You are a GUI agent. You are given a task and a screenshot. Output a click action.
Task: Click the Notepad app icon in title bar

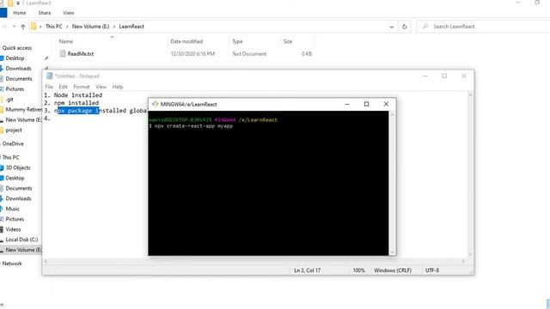(x=50, y=76)
